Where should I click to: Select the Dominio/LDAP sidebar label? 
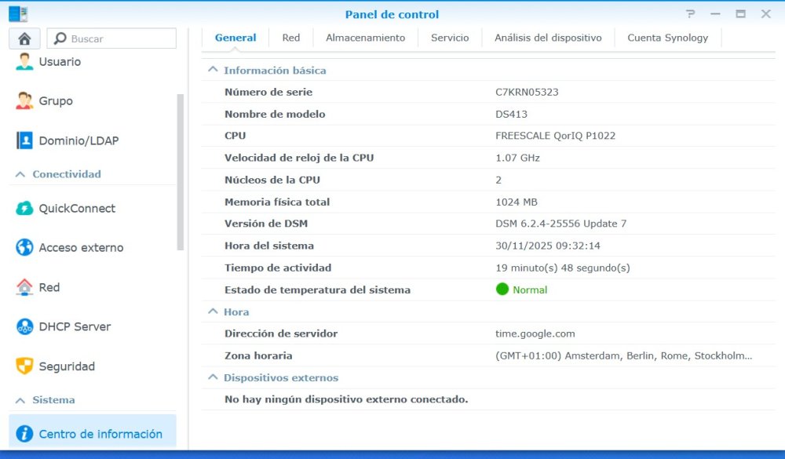click(x=78, y=140)
